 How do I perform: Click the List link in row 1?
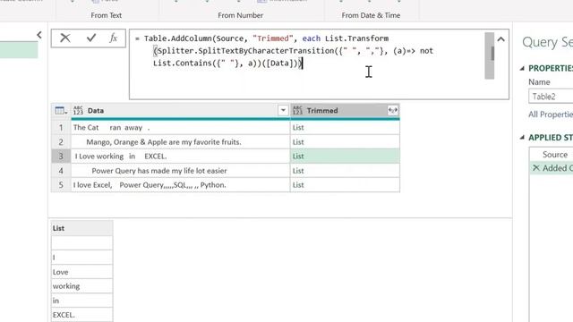(298, 127)
